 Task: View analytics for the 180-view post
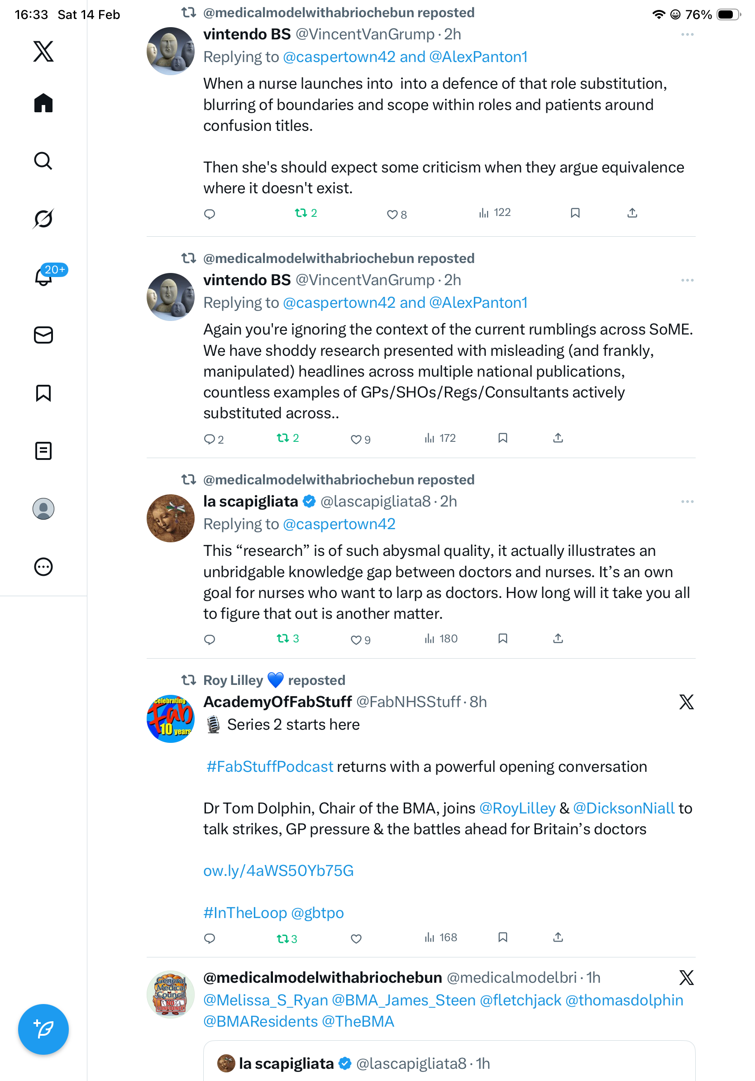point(441,638)
